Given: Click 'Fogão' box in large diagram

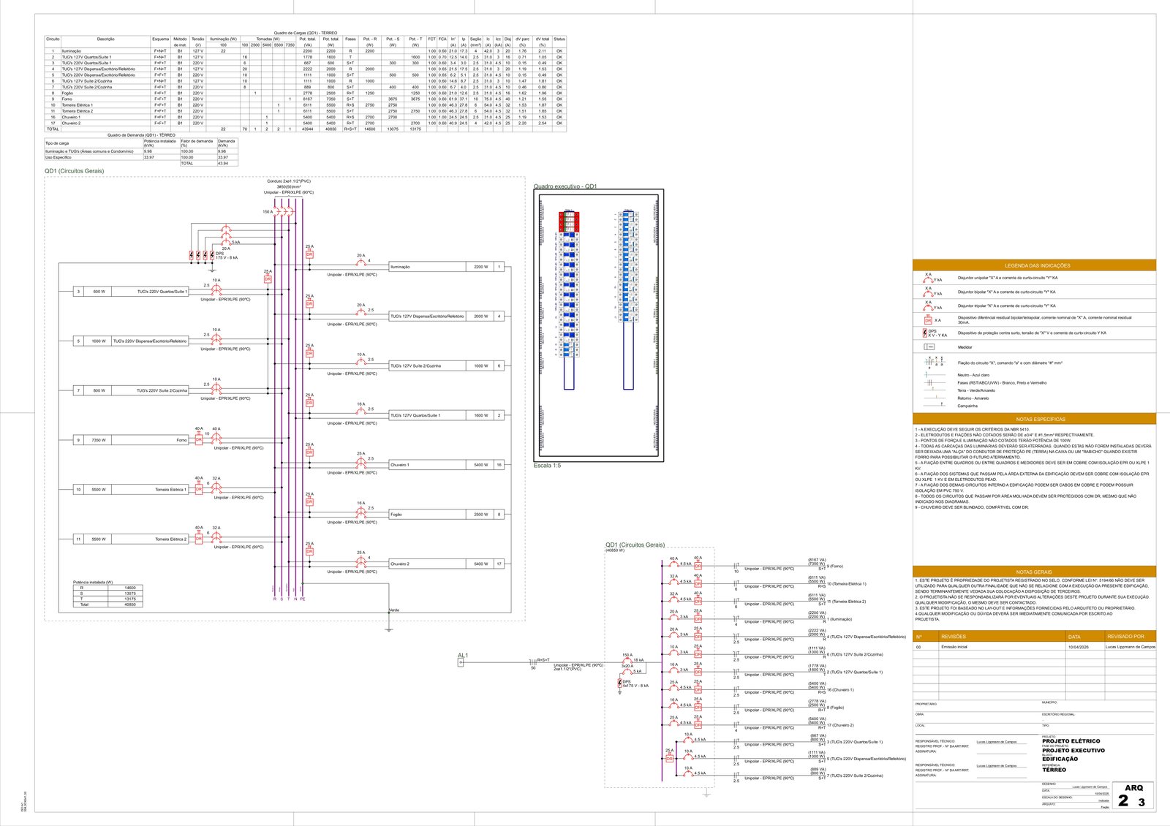Looking at the screenshot, I should [447, 515].
